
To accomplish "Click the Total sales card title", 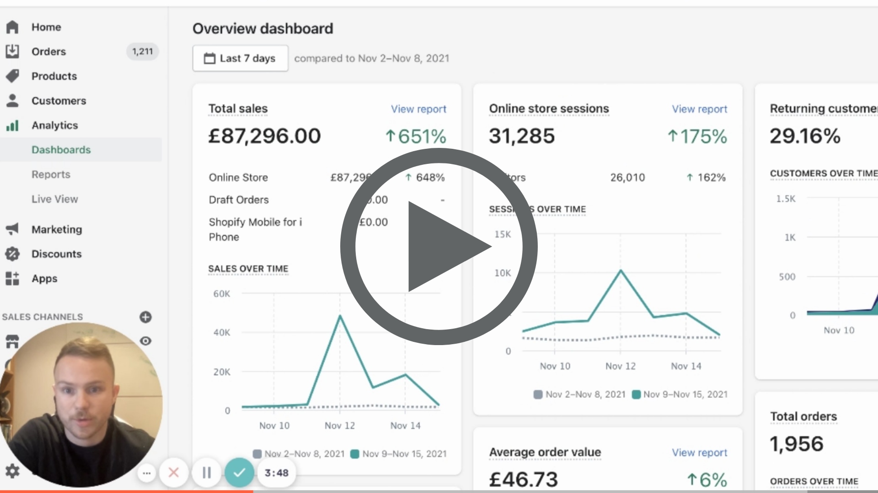I will coord(238,109).
